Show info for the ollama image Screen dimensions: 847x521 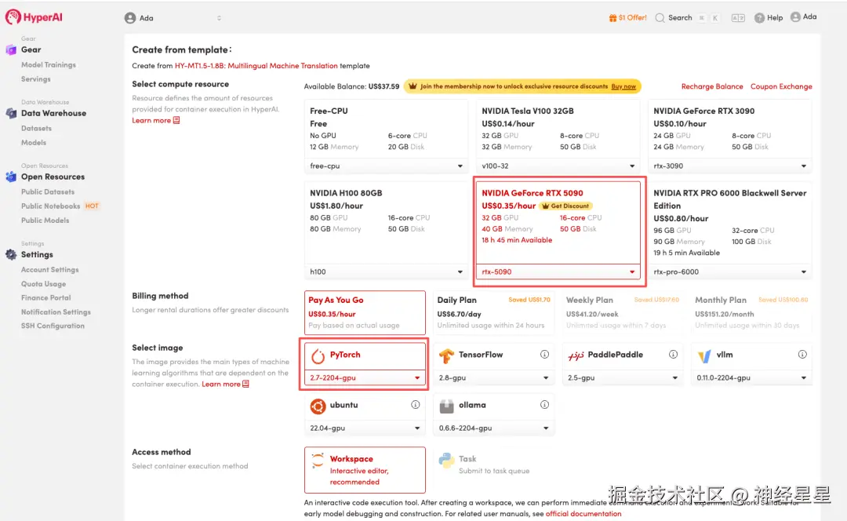tap(544, 405)
